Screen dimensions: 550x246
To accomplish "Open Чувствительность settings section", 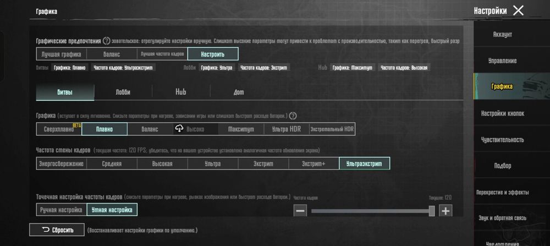I will [502, 139].
